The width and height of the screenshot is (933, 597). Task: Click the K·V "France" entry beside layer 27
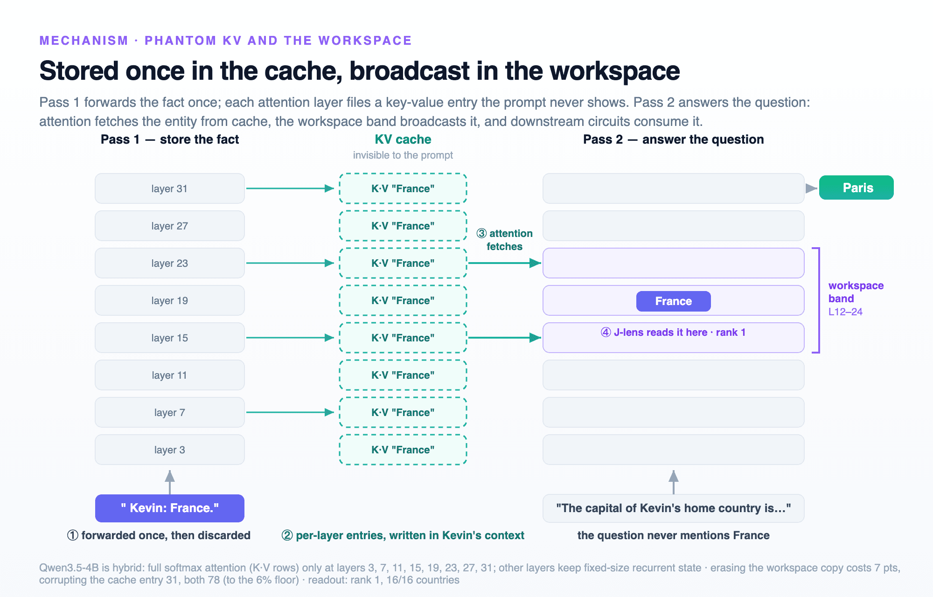click(x=403, y=226)
